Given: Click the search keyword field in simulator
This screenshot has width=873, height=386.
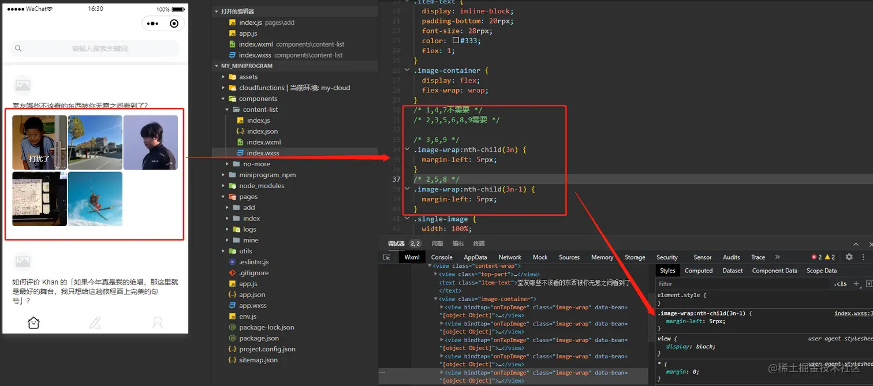Looking at the screenshot, I should 94,49.
